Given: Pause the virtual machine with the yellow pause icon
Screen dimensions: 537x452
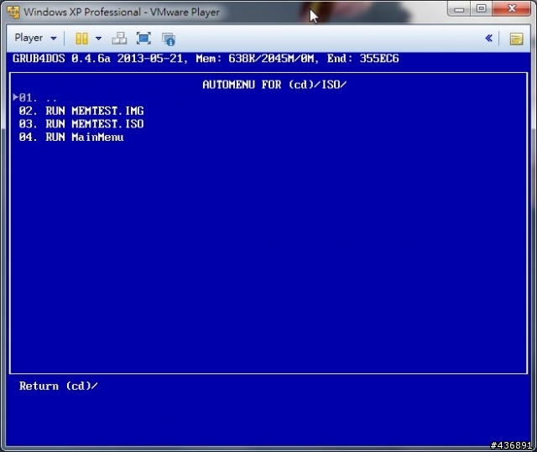Looking at the screenshot, I should pos(81,39).
